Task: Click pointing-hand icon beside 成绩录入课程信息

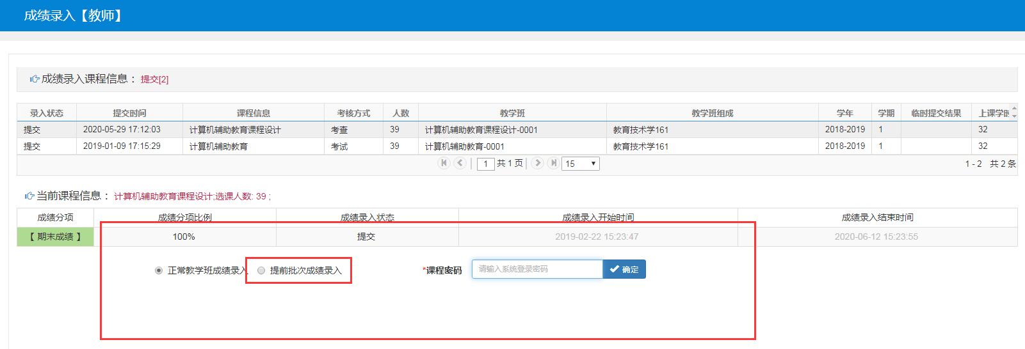Action: click(35, 79)
